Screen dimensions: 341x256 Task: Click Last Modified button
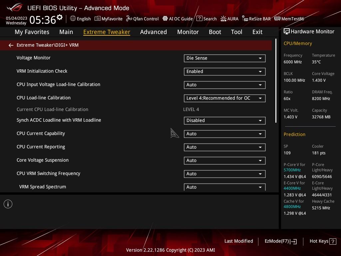(238, 241)
